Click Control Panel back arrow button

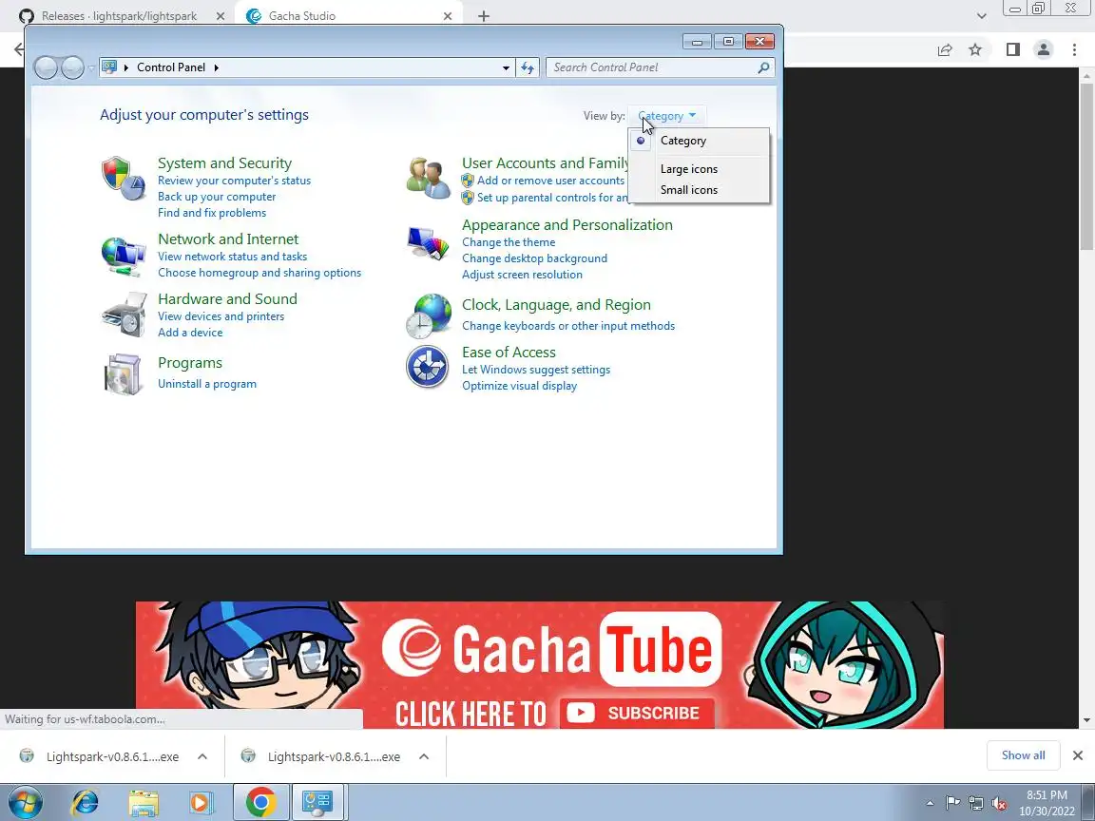coord(46,67)
